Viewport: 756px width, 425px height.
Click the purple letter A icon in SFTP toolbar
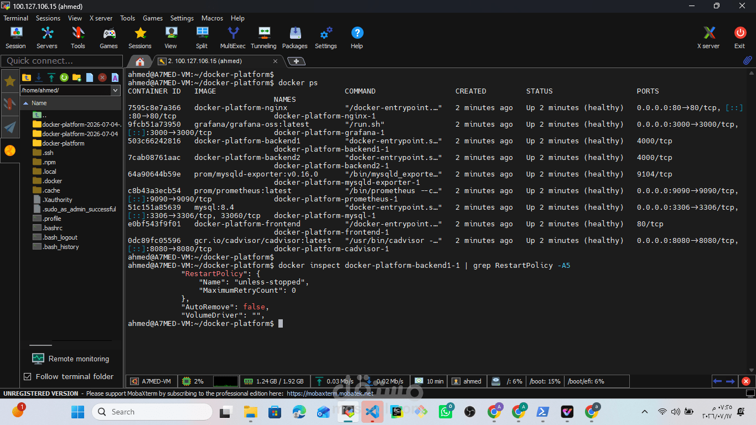115,77
